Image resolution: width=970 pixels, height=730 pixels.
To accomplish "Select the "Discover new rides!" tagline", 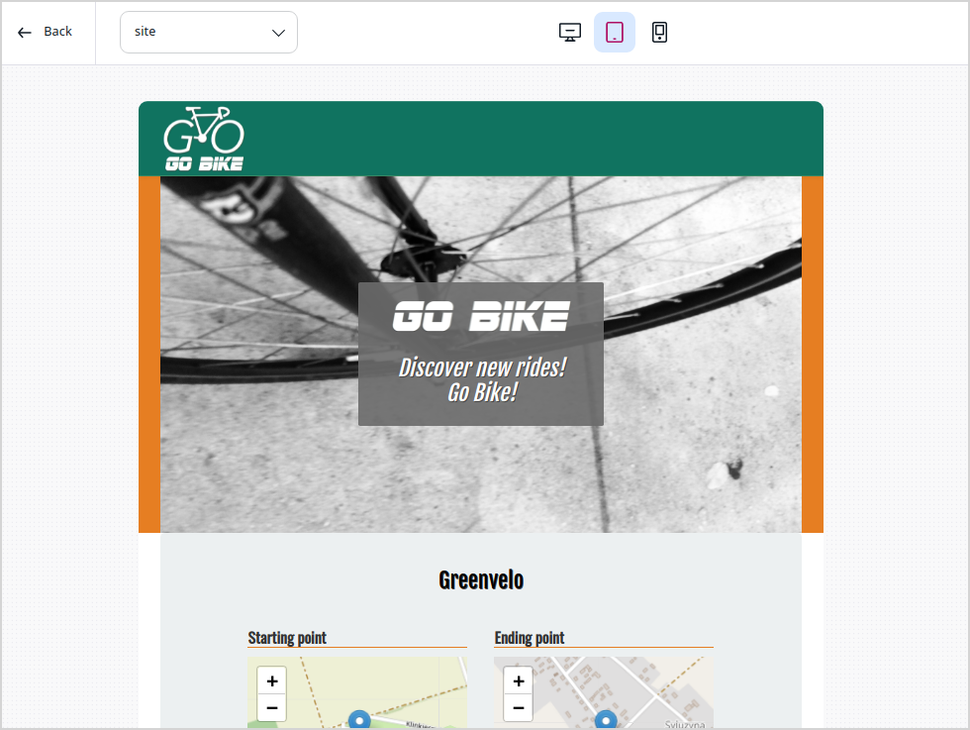I will coord(481,368).
